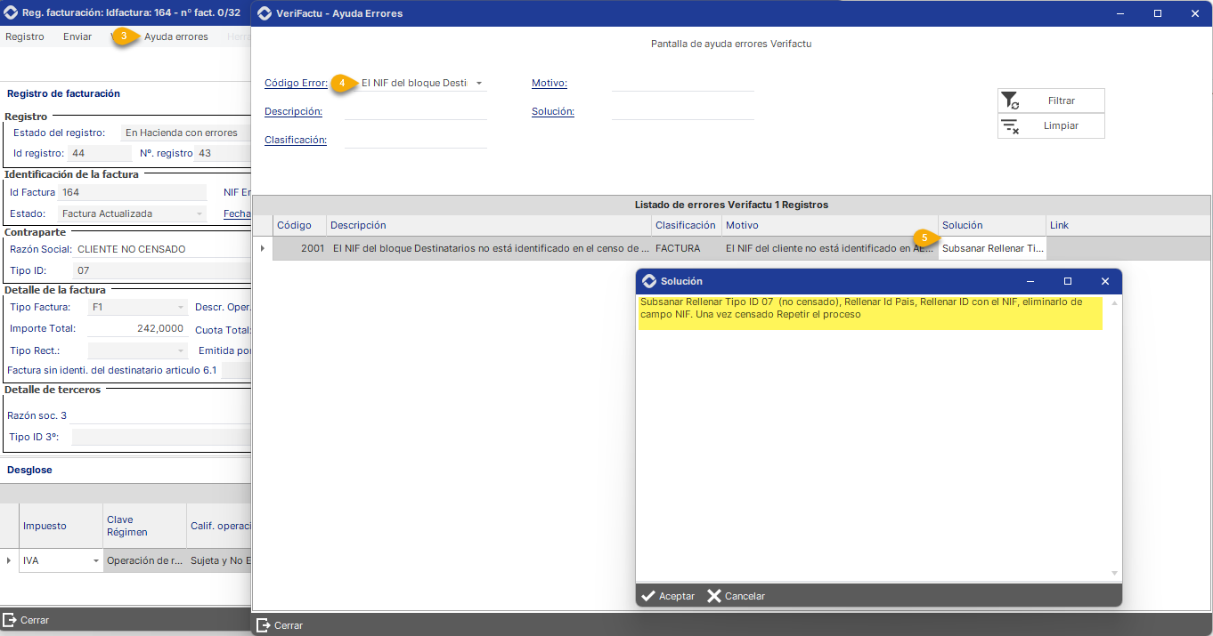This screenshot has width=1213, height=636.
Task: Maximize the Solución dialog
Action: click(1068, 281)
